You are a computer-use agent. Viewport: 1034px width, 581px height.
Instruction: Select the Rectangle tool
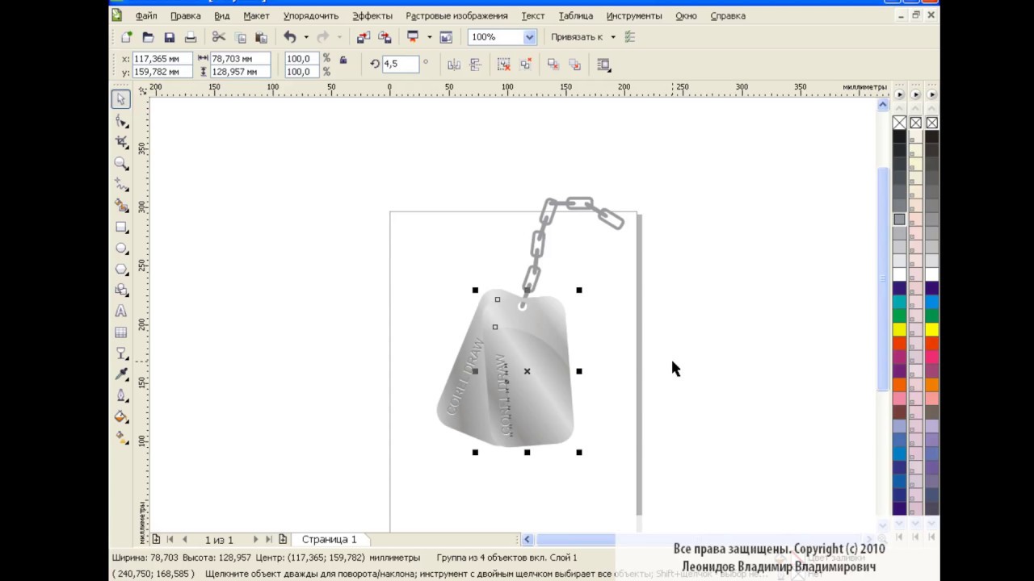(121, 228)
